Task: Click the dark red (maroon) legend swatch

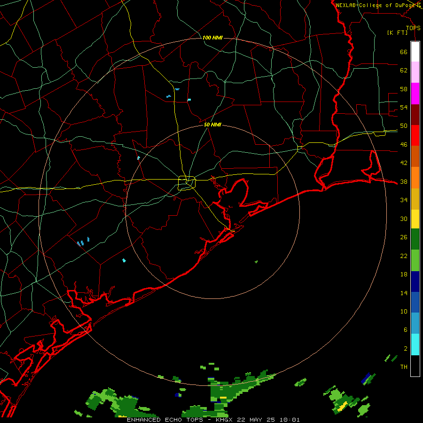Action: click(x=415, y=114)
